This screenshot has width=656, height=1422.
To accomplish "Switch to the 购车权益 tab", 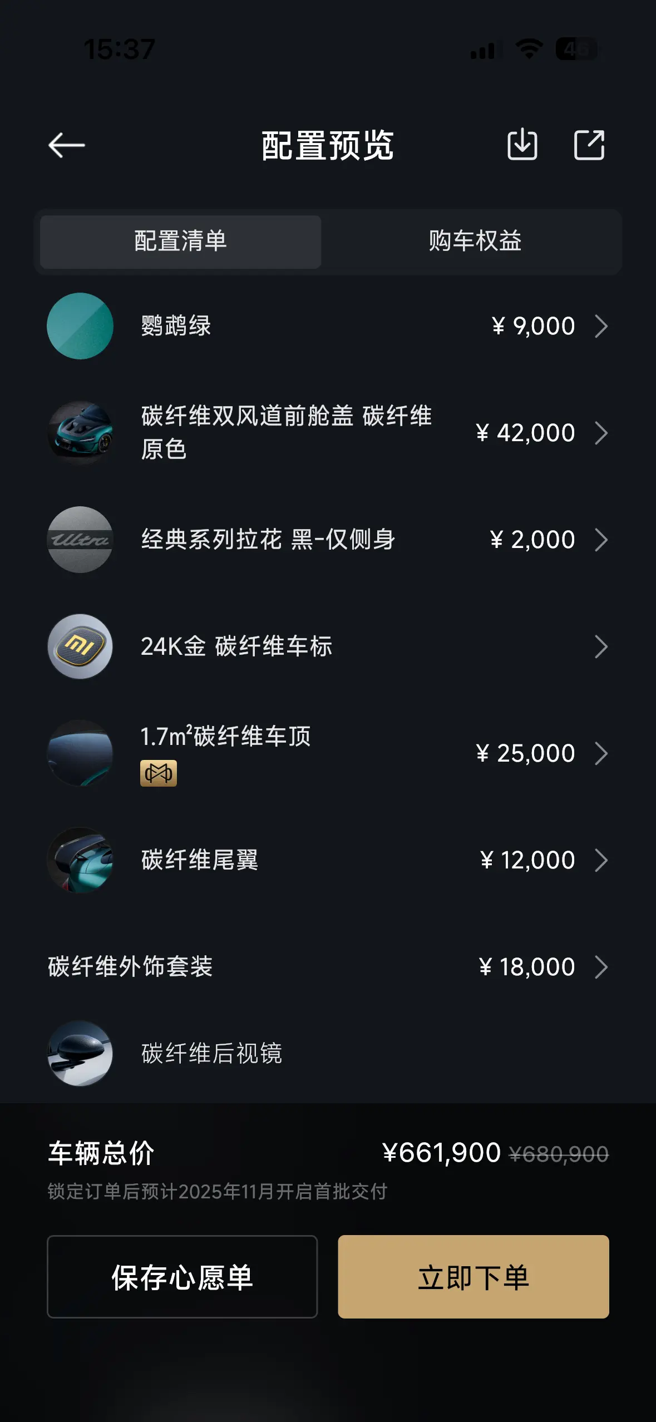I will 475,241.
